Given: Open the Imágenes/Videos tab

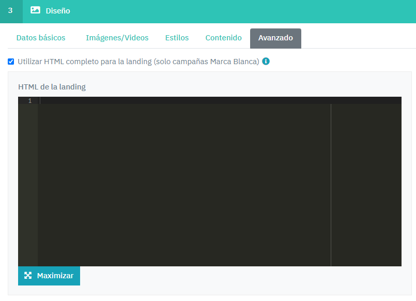Looking at the screenshot, I should 117,38.
